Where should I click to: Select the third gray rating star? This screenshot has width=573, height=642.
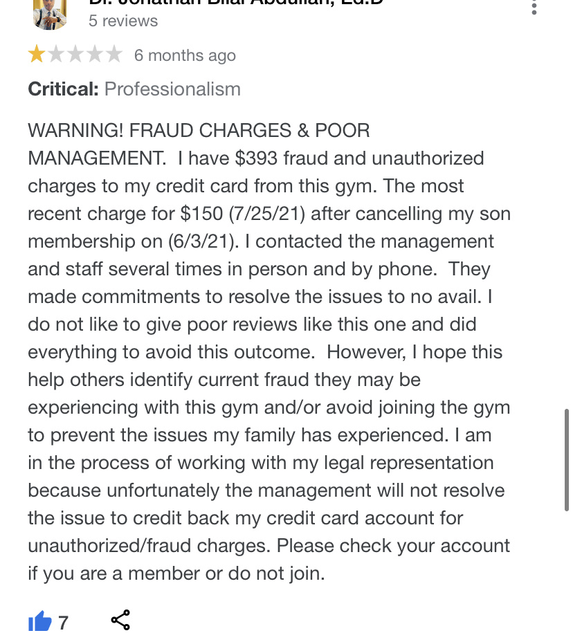tap(75, 55)
